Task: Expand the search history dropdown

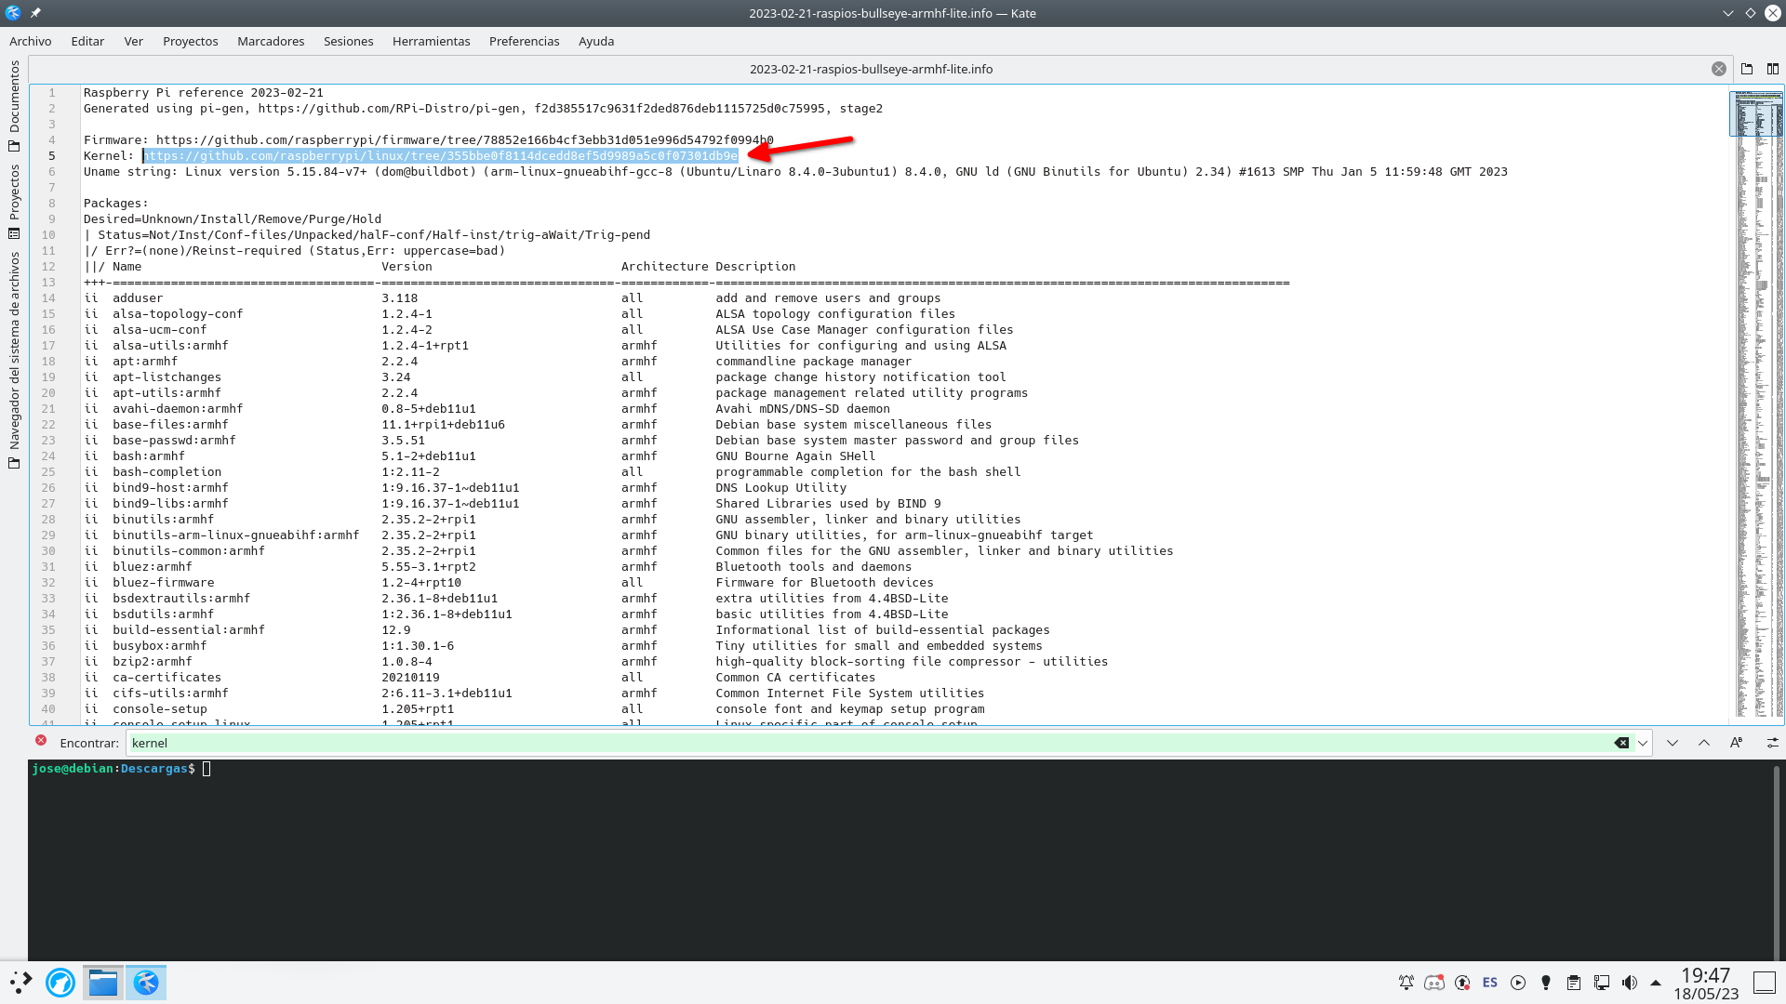Action: tap(1644, 743)
